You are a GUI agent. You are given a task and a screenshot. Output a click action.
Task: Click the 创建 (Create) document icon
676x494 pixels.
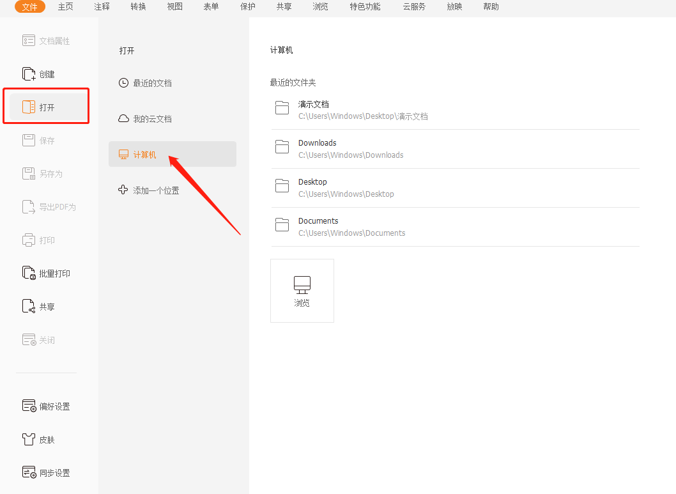click(x=29, y=74)
